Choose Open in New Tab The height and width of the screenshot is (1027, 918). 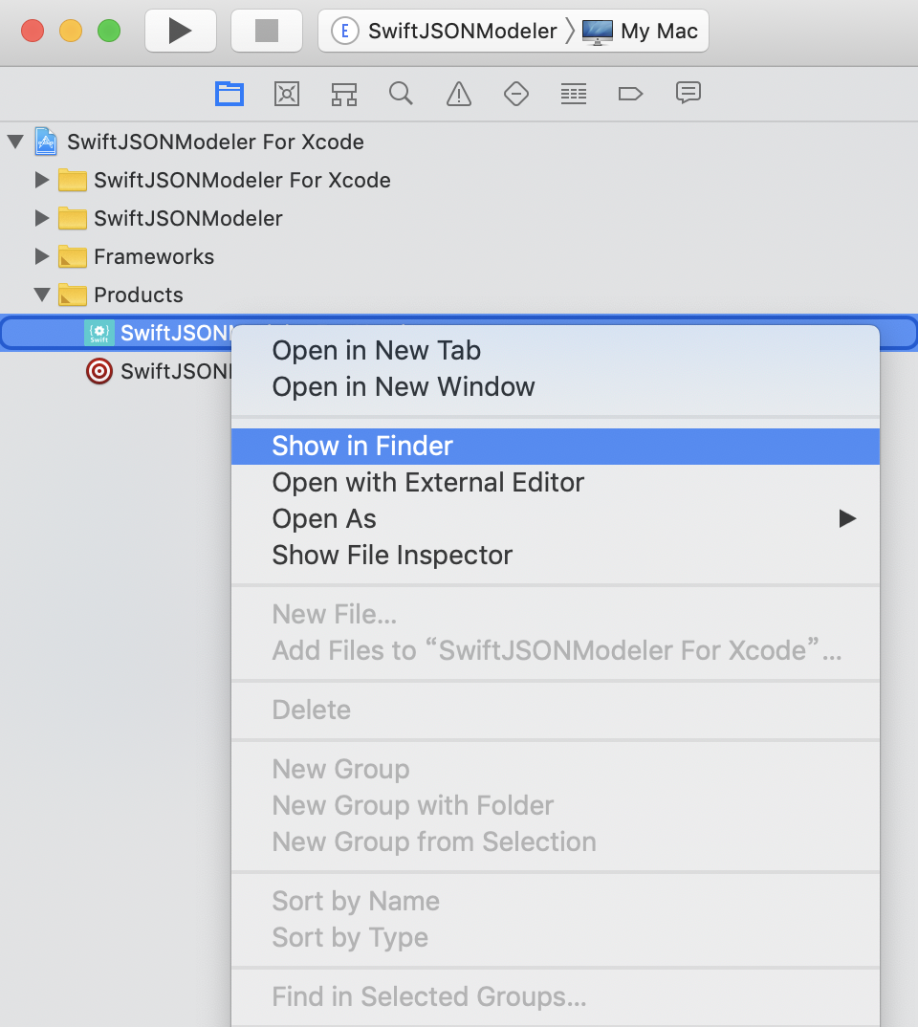pos(556,350)
